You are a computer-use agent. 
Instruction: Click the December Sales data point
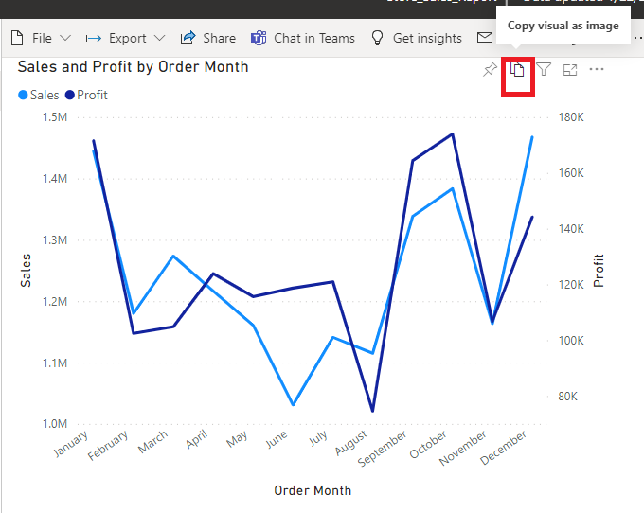coord(532,137)
